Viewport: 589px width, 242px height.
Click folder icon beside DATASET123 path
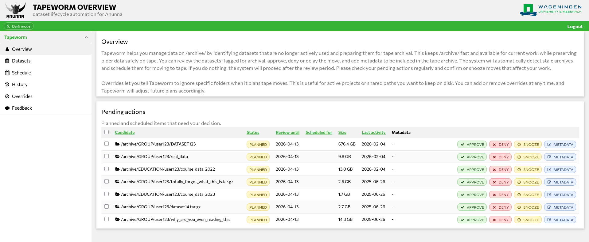coord(117,144)
